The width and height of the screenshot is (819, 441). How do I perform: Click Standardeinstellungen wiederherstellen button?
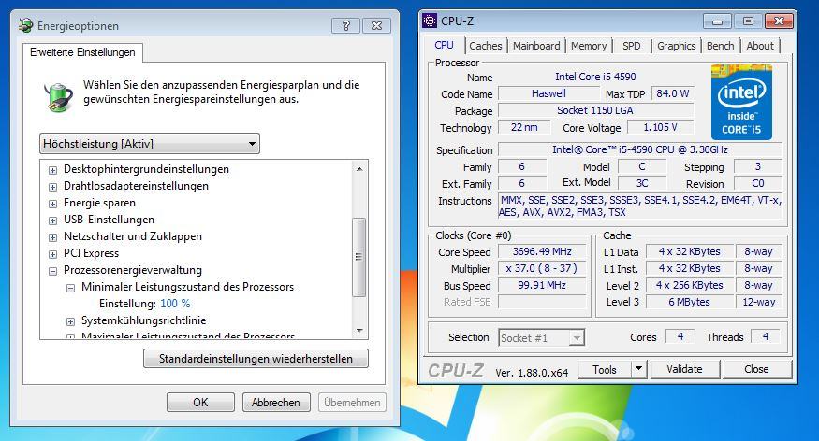256,359
